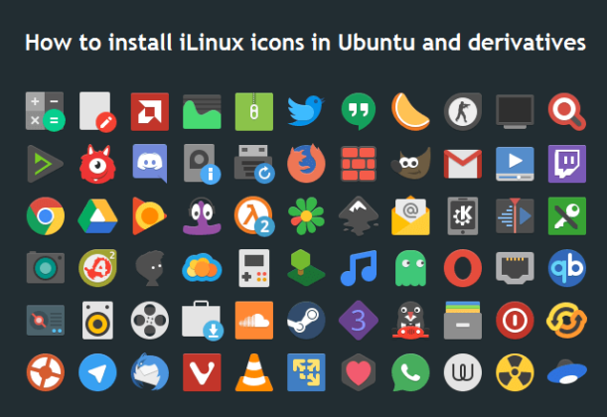Open the blue cloud with orange bubbles icon
Image resolution: width=607 pixels, height=417 pixels.
point(202,268)
